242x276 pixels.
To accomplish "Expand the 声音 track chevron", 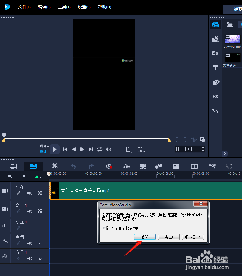I will 40,243.
